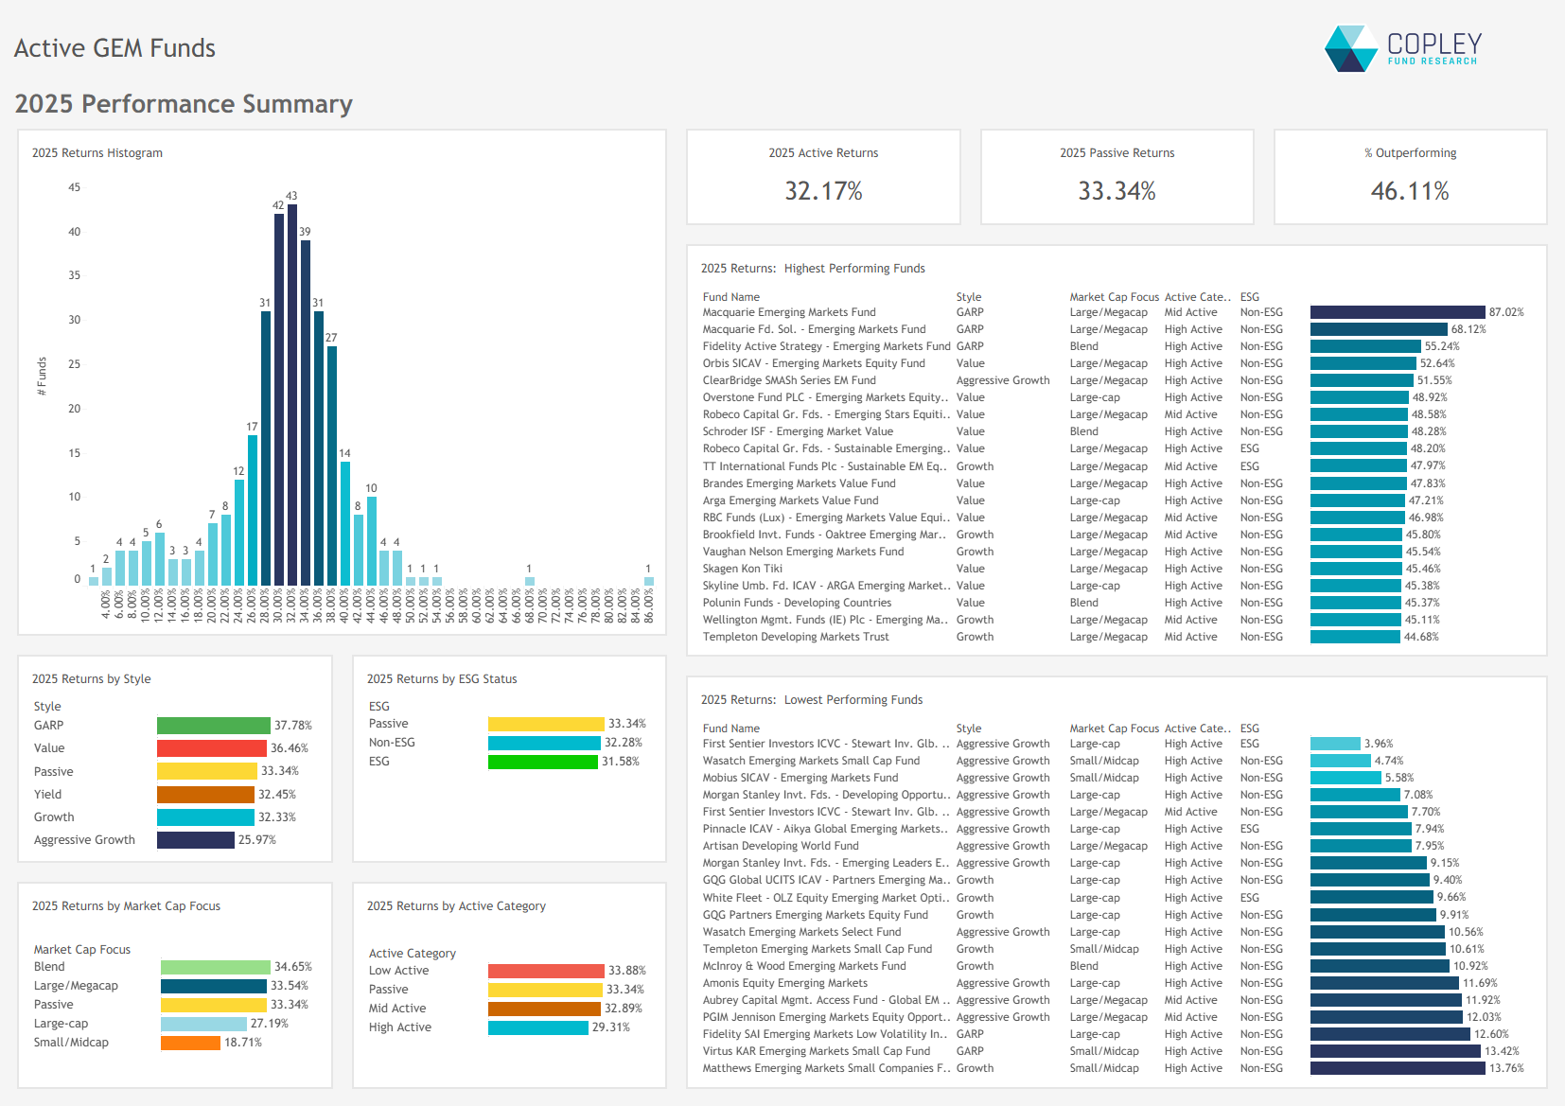This screenshot has width=1565, height=1106.
Task: Click the 3.96% bar for lowest fund
Action: [1334, 744]
